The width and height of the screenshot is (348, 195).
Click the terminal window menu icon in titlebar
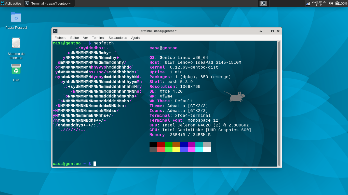[55, 31]
